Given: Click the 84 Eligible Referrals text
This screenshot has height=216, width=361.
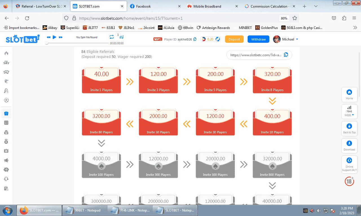Looking at the screenshot, I should (x=98, y=52).
